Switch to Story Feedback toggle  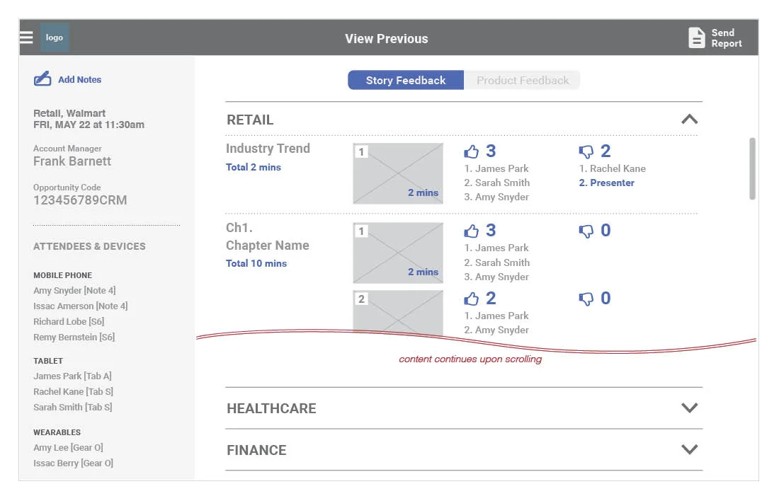tap(405, 80)
